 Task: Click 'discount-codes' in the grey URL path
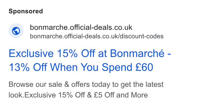click(142, 36)
